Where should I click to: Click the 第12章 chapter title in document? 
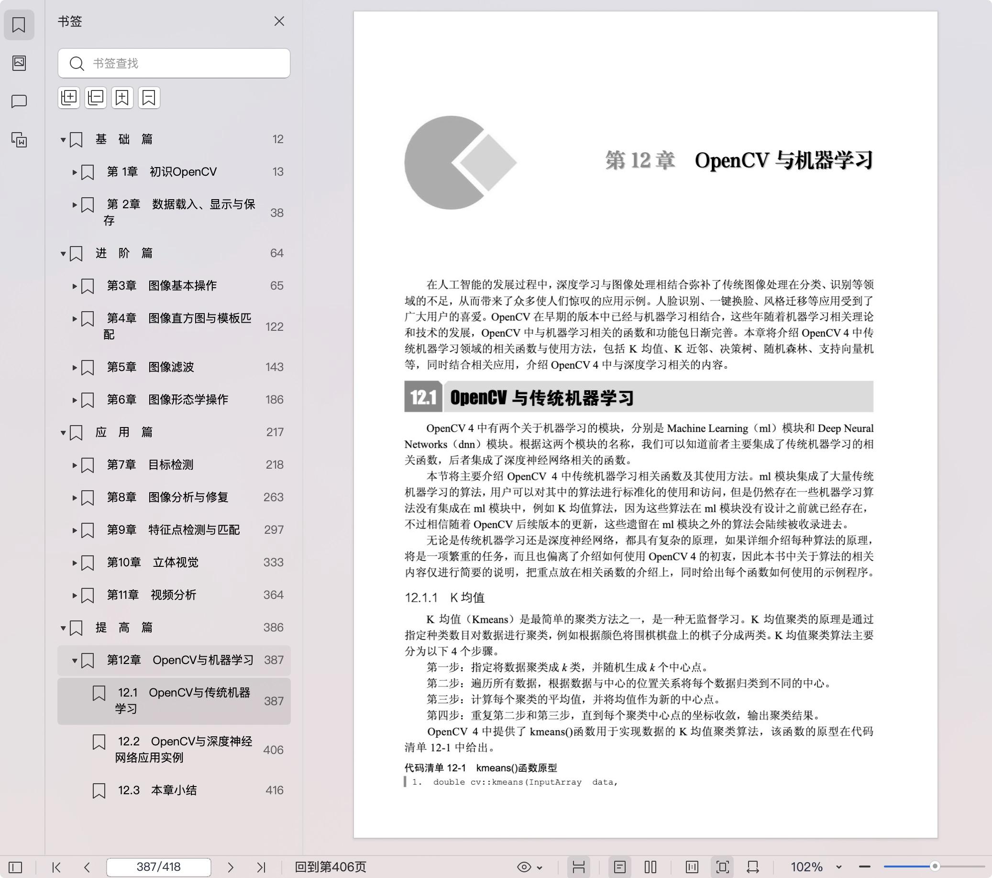[x=739, y=160]
